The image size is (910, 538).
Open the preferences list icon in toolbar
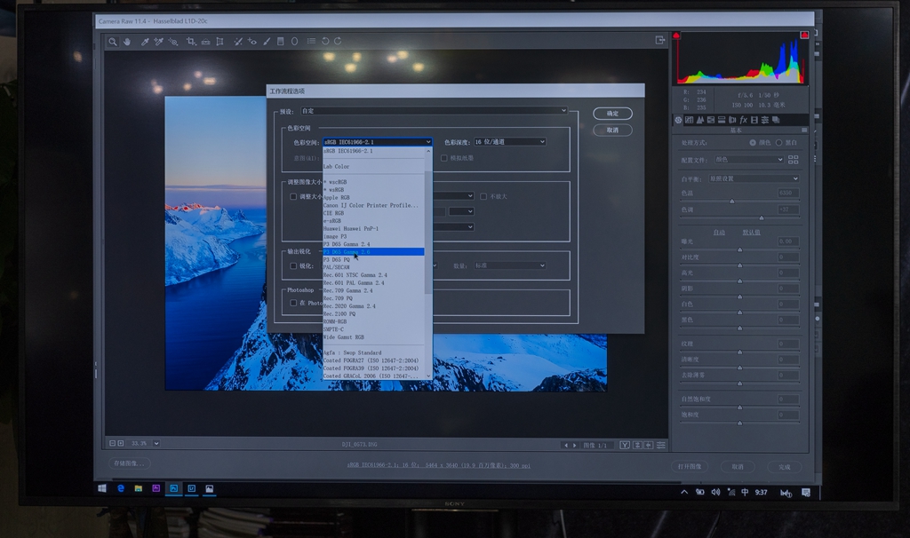click(311, 41)
